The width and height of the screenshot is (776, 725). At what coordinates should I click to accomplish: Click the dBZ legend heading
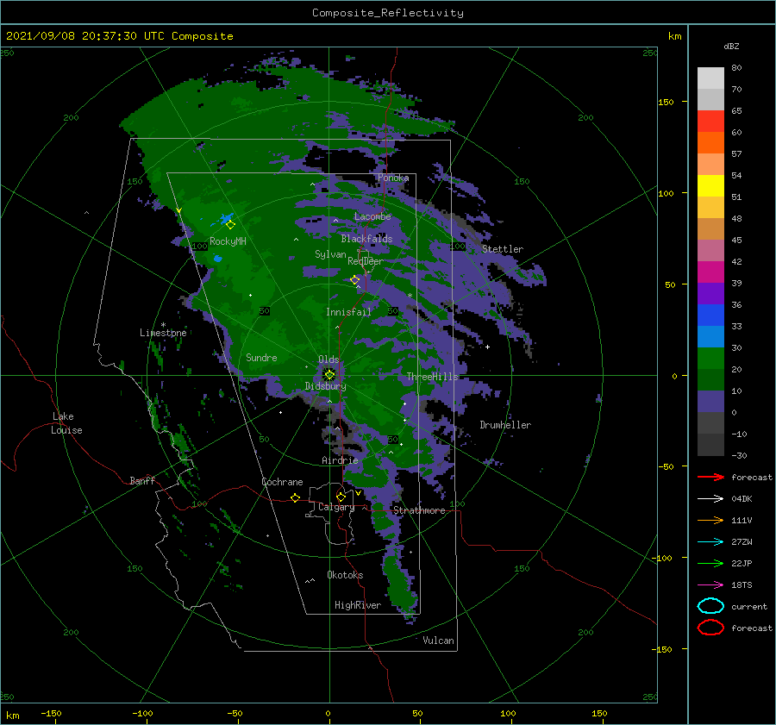[x=731, y=46]
